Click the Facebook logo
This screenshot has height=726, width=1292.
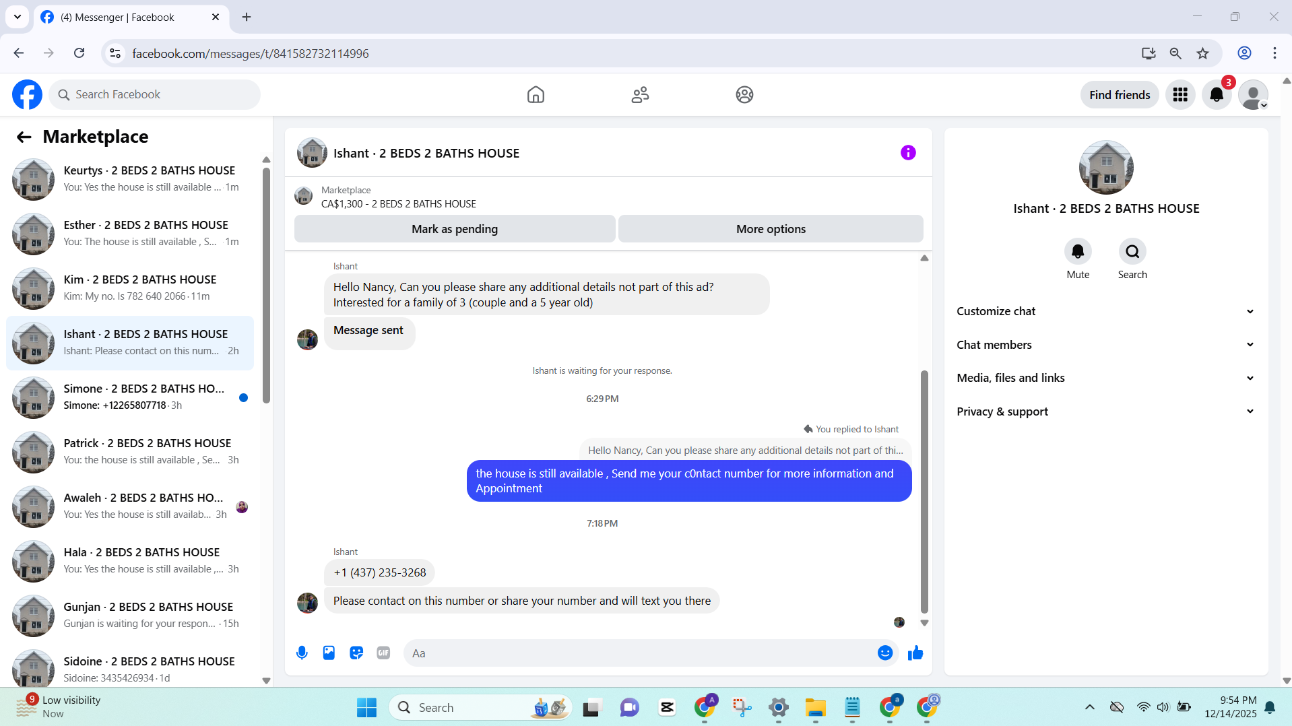click(x=27, y=94)
